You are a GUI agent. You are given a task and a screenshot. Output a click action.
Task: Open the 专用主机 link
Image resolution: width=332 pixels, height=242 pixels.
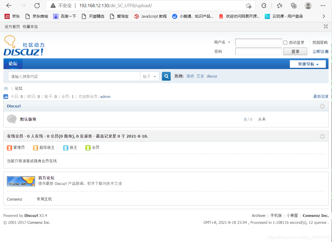click(44, 199)
